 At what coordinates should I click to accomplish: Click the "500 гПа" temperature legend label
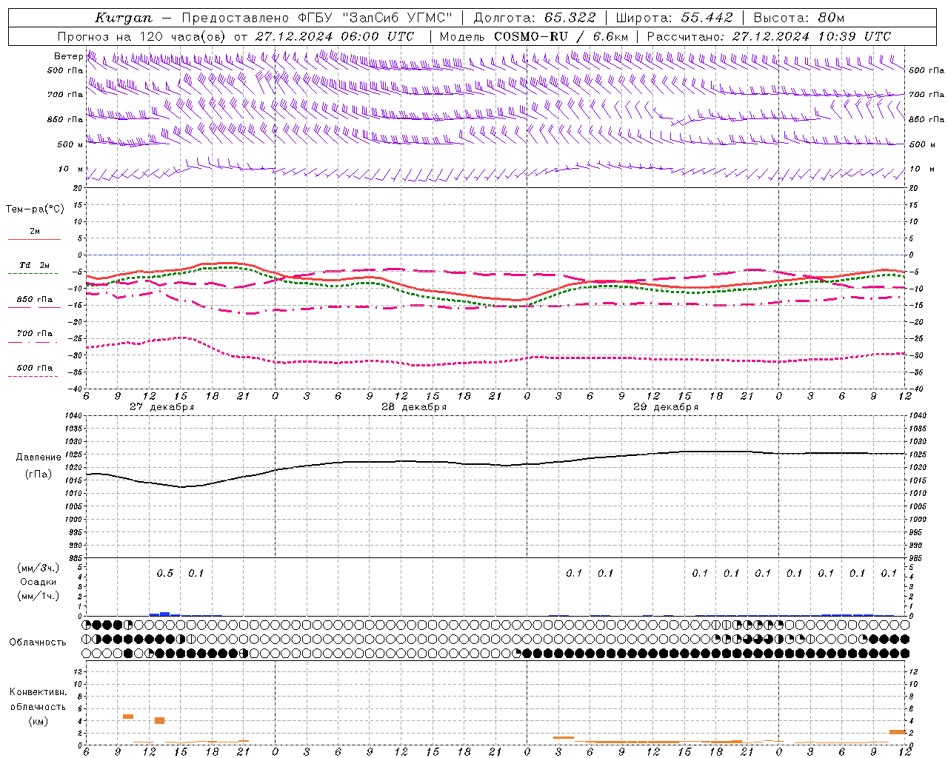(x=35, y=368)
